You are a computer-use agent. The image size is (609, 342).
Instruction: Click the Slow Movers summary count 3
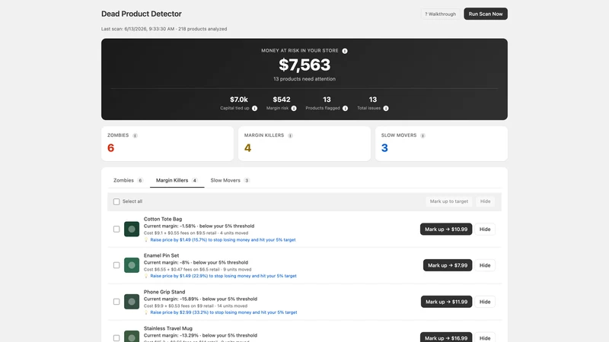point(384,147)
